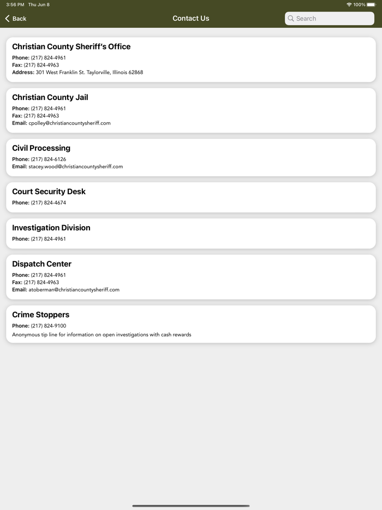
Task: Select the Investigation Division card
Action: [x=190, y=233]
